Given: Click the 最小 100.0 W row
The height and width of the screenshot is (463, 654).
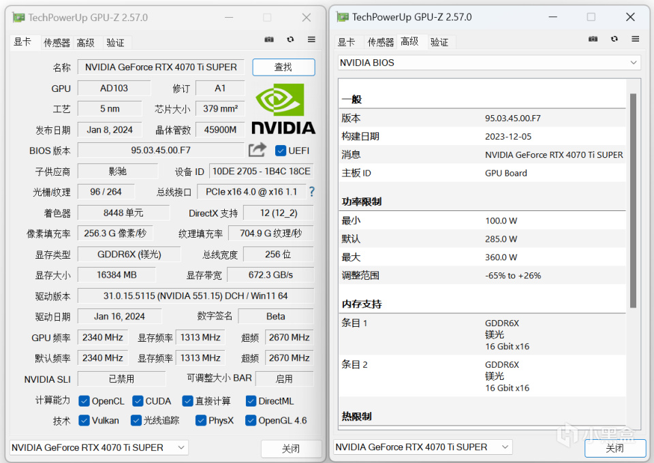Looking at the screenshot, I should tap(482, 221).
